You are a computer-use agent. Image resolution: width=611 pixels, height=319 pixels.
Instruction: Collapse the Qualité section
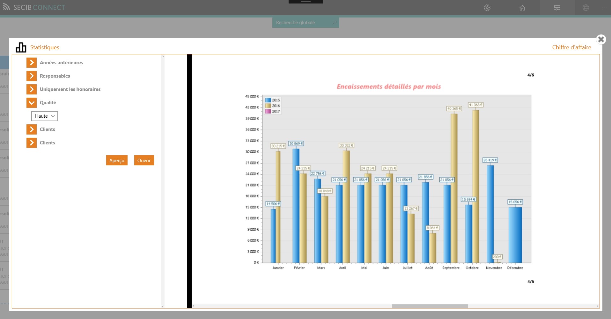coord(32,103)
